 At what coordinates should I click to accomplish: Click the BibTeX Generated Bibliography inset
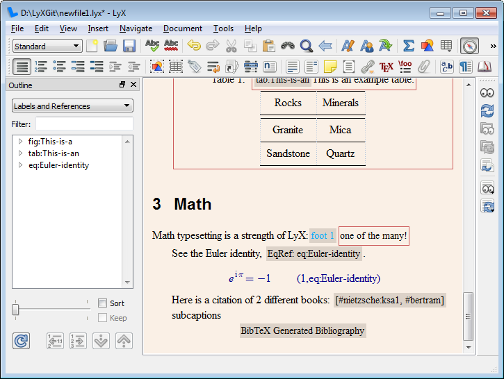pyautogui.click(x=303, y=330)
